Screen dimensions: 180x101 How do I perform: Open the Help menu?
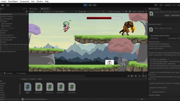(47, 1)
